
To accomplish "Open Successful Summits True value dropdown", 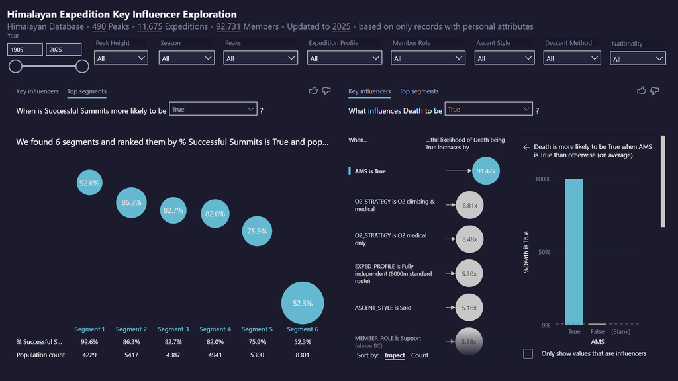I will click(213, 109).
